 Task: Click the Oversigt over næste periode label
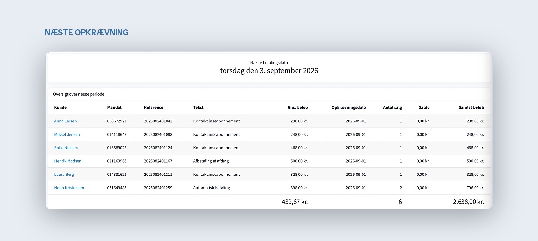(78, 94)
